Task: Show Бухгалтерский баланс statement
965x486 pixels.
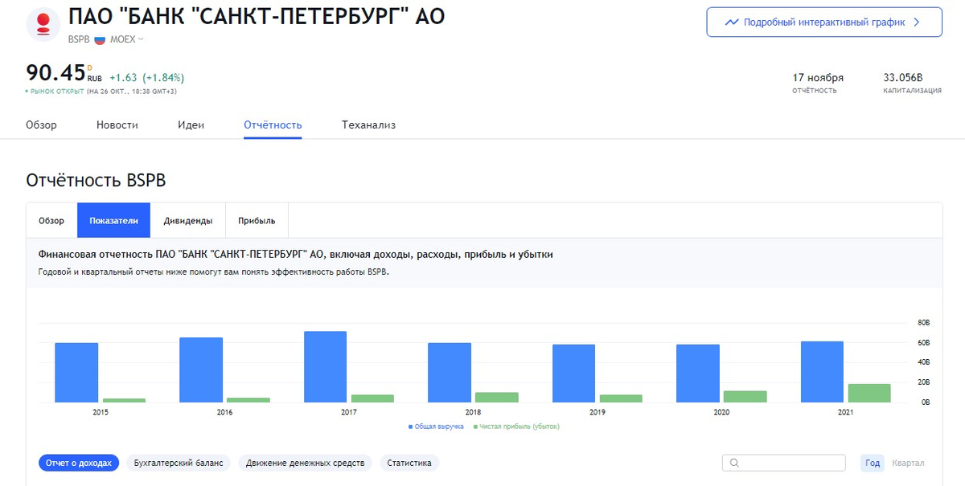Action: coord(179,463)
